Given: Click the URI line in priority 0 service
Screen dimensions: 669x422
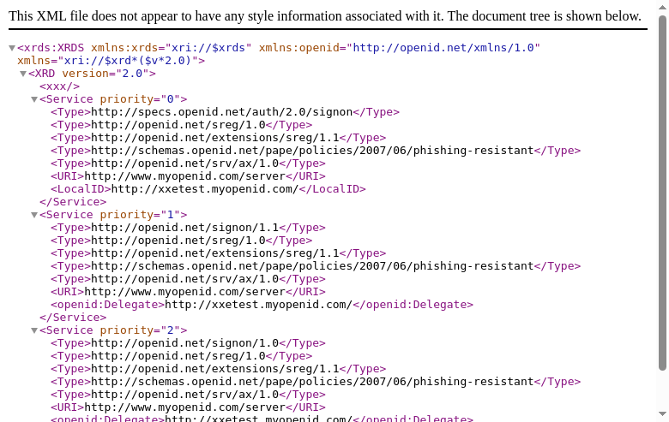Looking at the screenshot, I should click(188, 175).
